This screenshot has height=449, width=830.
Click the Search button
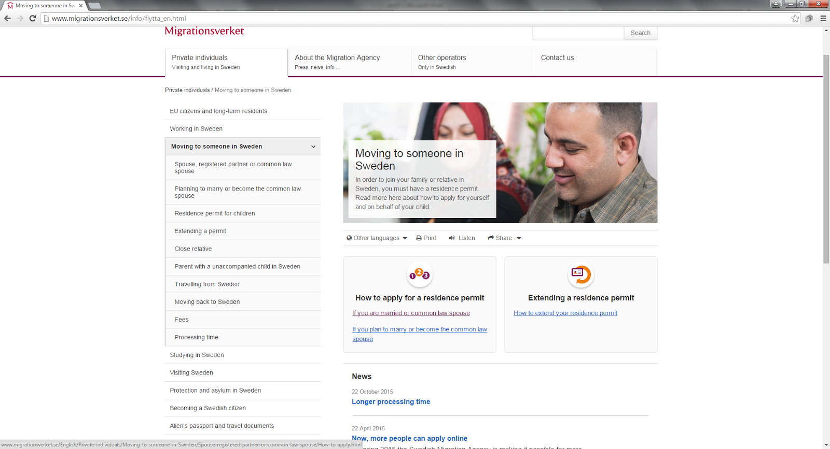(x=640, y=33)
